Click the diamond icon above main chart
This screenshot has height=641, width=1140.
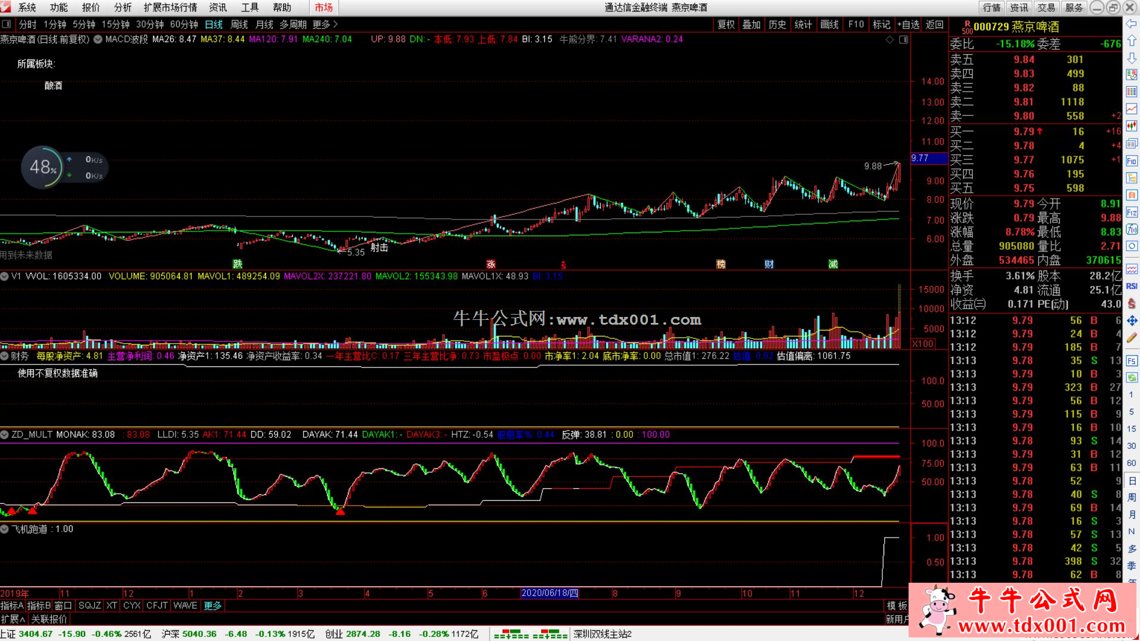click(890, 40)
